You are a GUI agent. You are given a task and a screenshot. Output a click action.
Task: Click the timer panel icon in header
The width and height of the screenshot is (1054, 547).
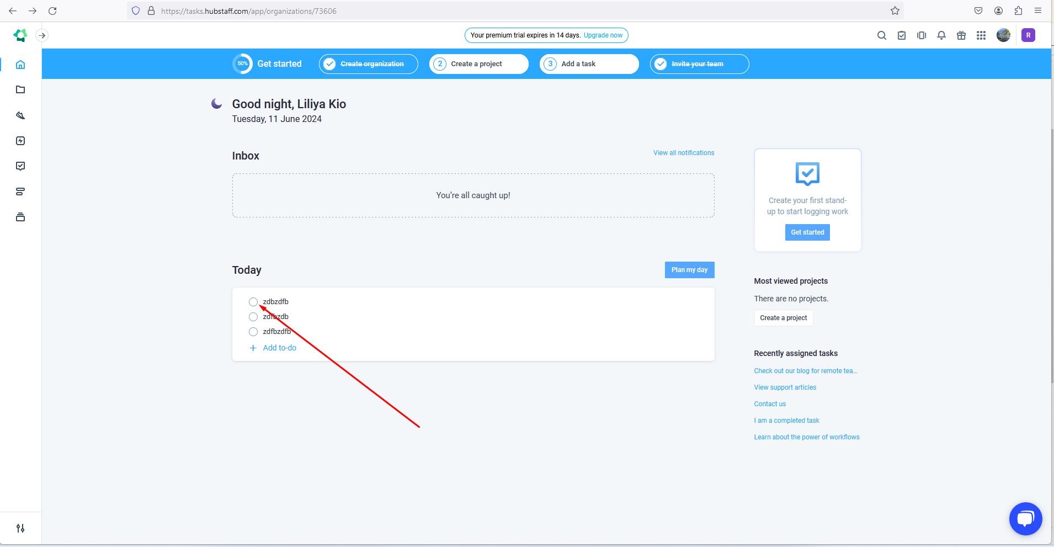pyautogui.click(x=922, y=35)
